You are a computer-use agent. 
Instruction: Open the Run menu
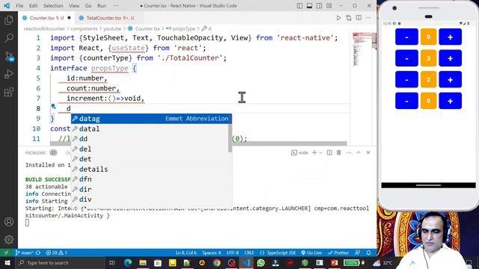click(x=102, y=6)
